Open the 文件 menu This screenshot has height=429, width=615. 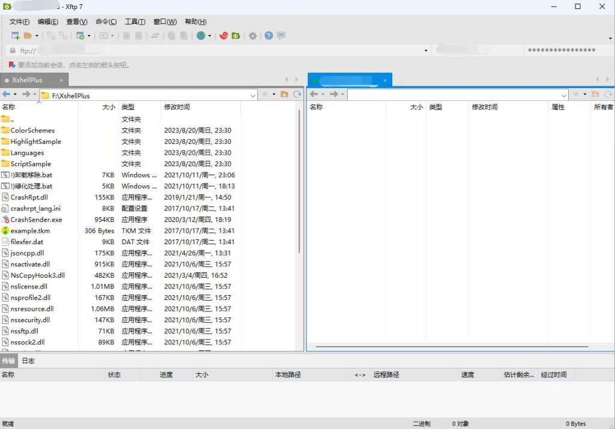tap(18, 22)
